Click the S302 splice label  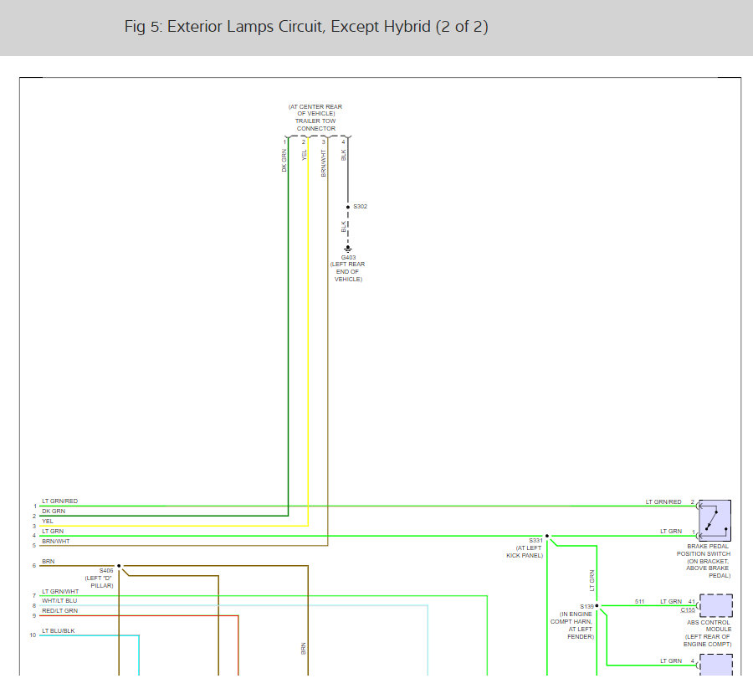click(x=361, y=206)
